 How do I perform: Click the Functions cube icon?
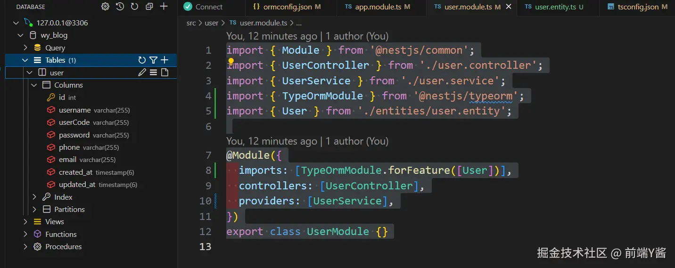37,234
